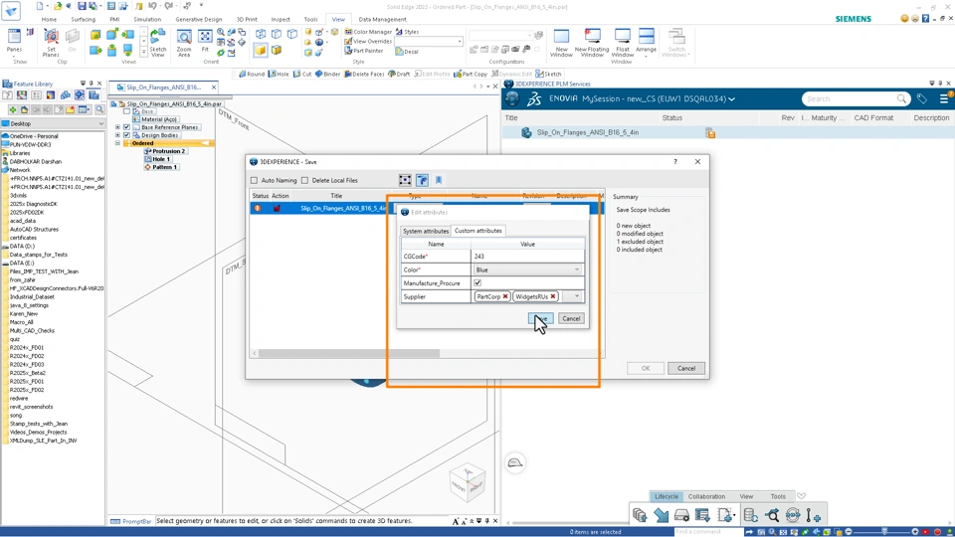Screen dimensions: 955x537
Task: Toggle the Base checkbox in the feature tree
Action: click(x=126, y=111)
